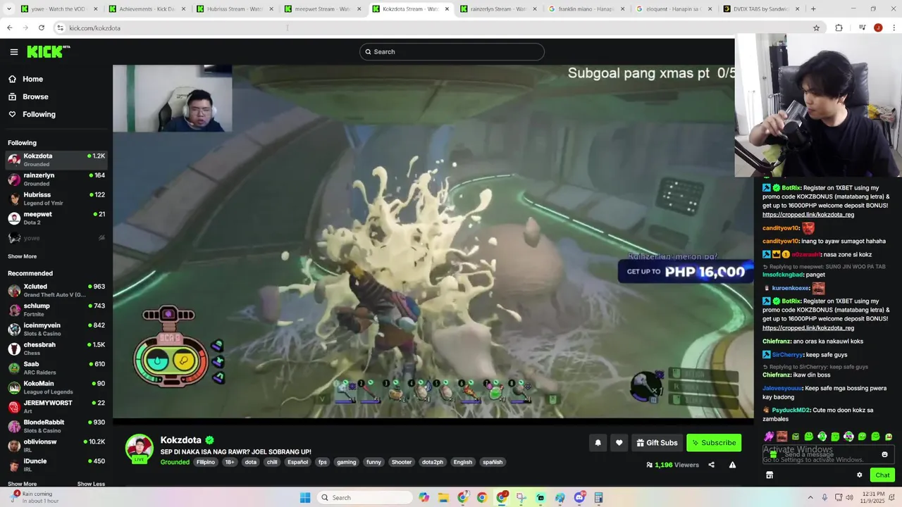Viewport: 902px width, 507px height.
Task: Click the green Chat send button
Action: tap(882, 475)
